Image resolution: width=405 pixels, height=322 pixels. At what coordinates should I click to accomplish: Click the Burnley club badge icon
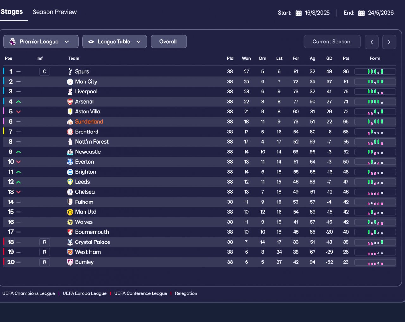pos(70,262)
